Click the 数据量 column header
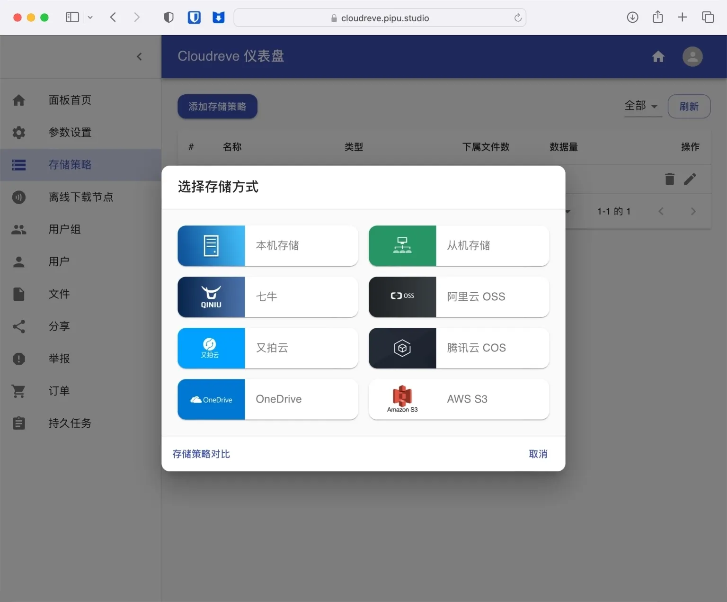Screen dimensions: 727x602 pyautogui.click(x=563, y=147)
